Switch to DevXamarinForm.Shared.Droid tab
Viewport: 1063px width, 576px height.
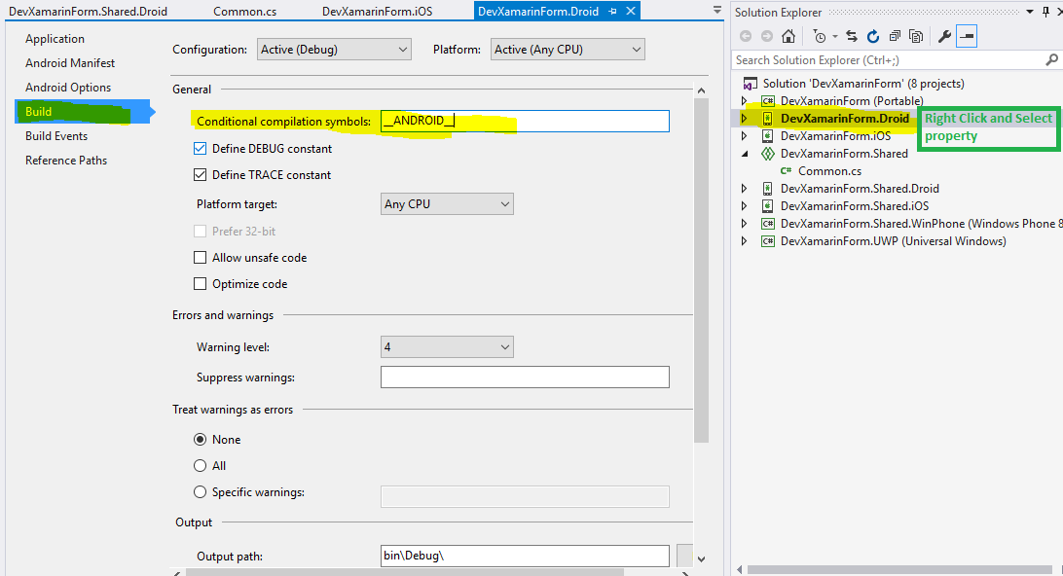pos(89,12)
